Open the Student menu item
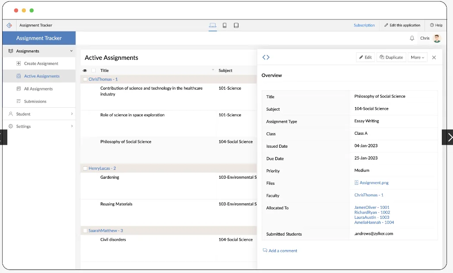The image size is (453, 273). (23, 114)
